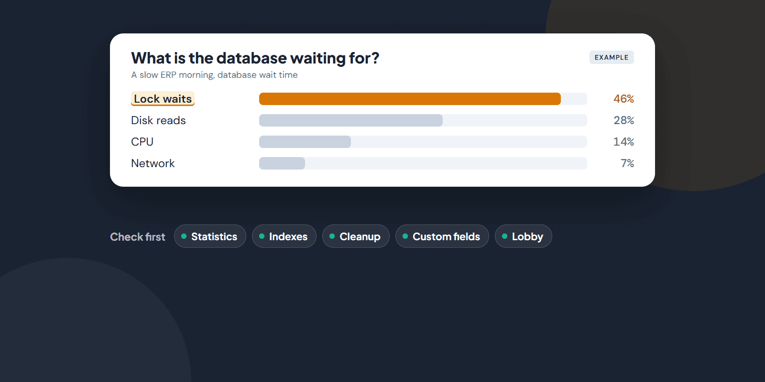Click the Network row label
The height and width of the screenshot is (382, 765).
tap(153, 163)
